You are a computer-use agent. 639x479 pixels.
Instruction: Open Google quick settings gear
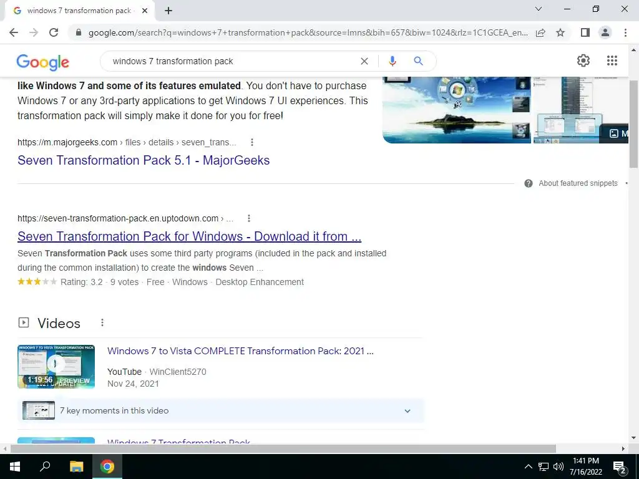pyautogui.click(x=583, y=60)
